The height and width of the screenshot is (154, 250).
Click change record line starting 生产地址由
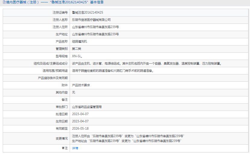pyautogui.click(x=127, y=141)
